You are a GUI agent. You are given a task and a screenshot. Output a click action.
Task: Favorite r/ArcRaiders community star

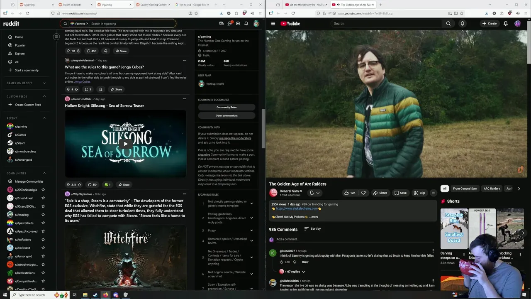(x=43, y=240)
